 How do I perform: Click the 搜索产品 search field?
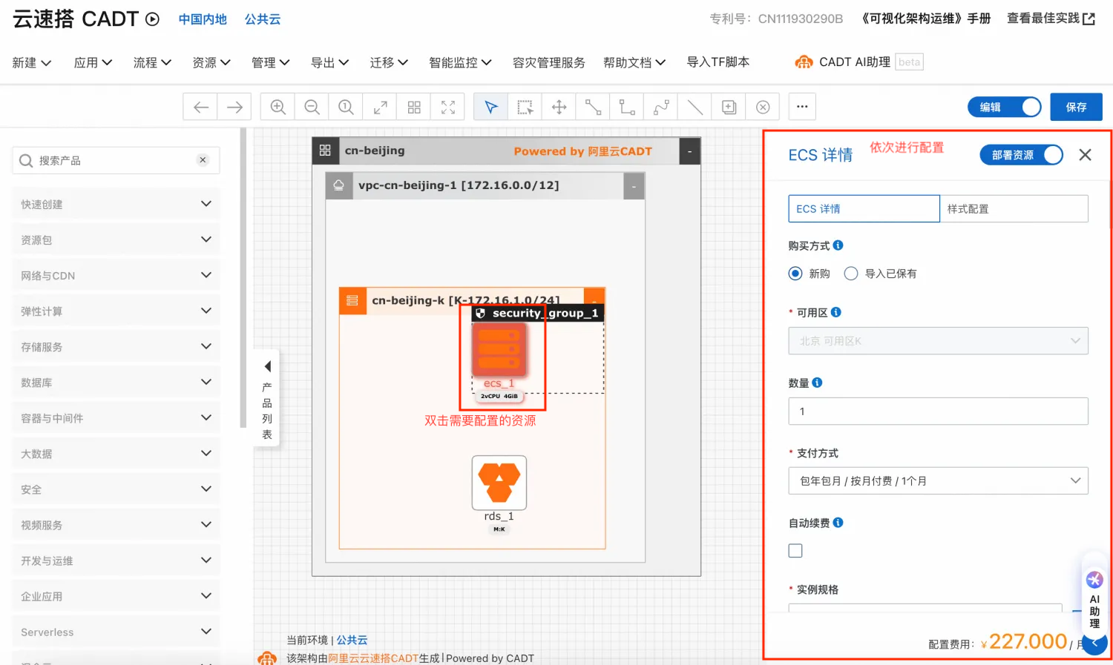click(x=116, y=160)
